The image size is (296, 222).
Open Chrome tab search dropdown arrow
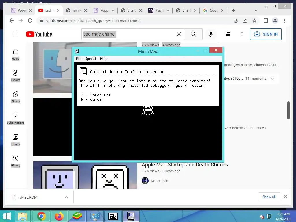[x=256, y=10]
